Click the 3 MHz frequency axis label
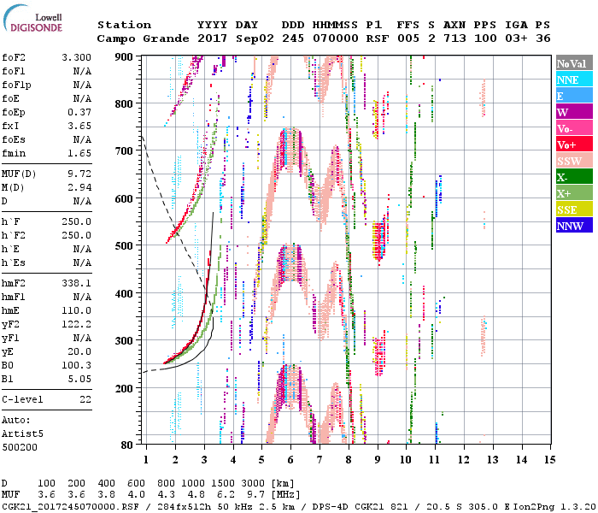 click(x=204, y=460)
